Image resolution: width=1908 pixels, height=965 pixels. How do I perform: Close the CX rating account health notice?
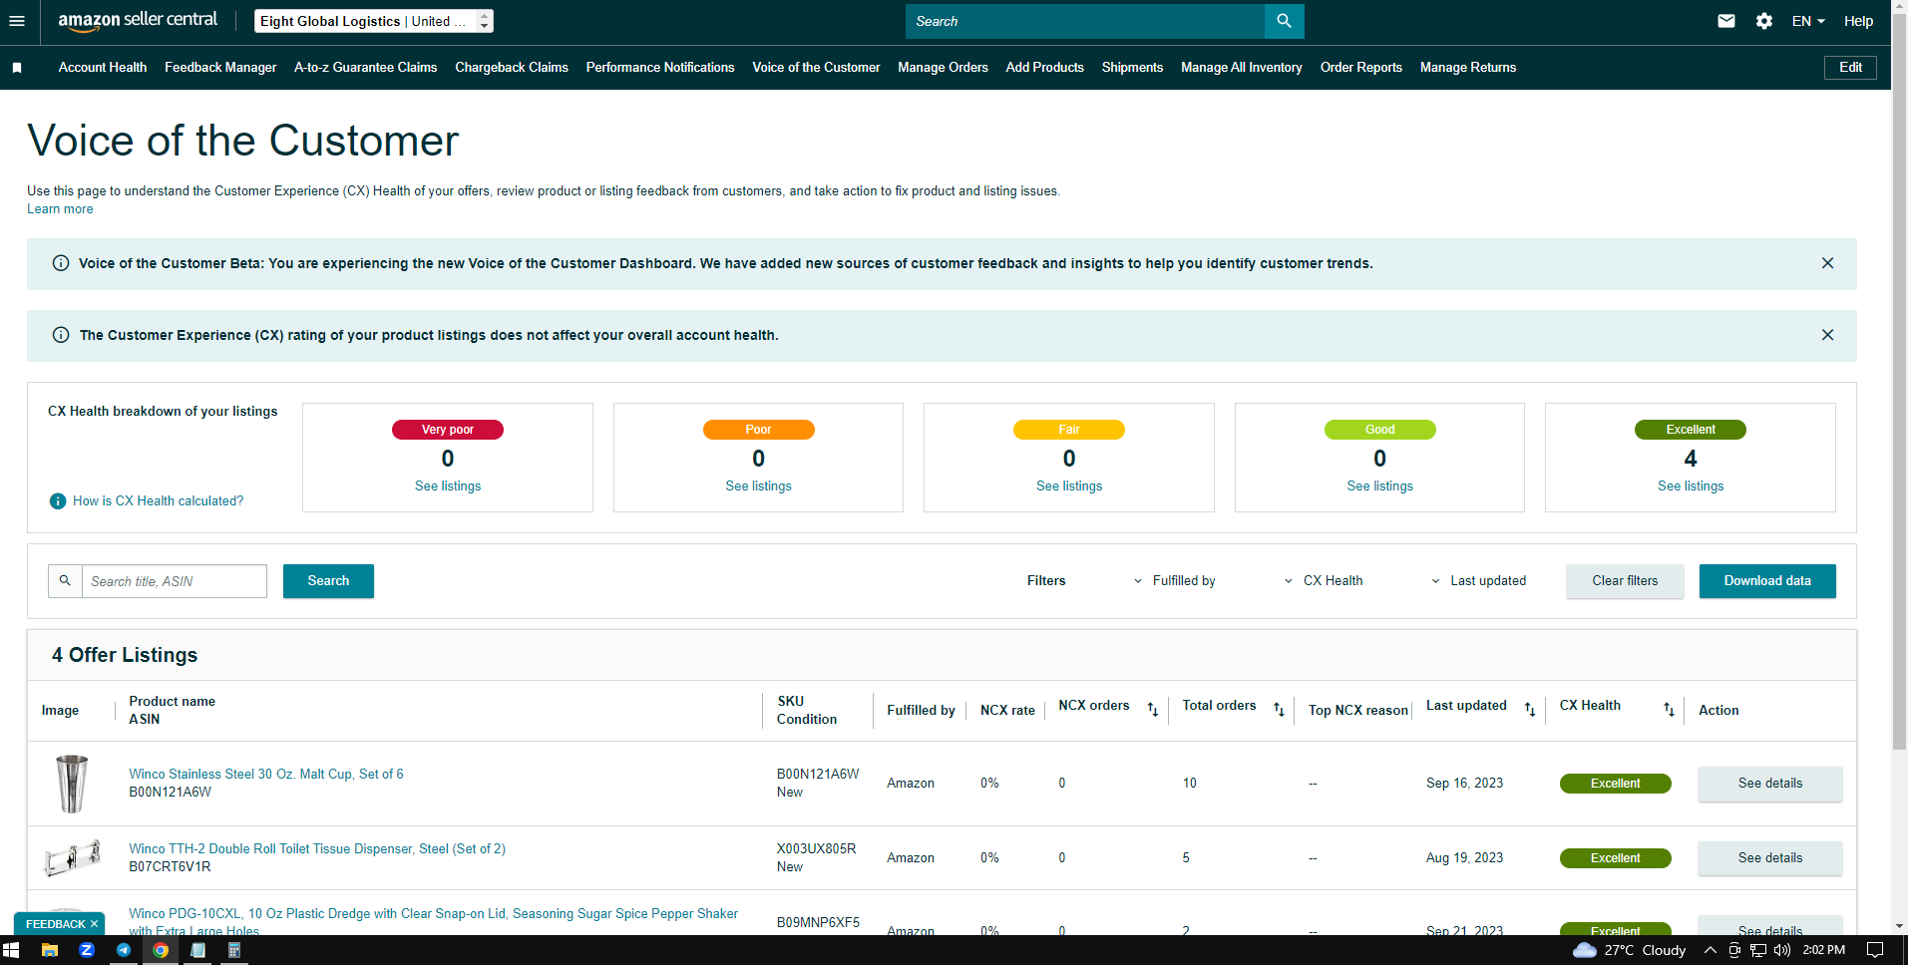(x=1827, y=335)
